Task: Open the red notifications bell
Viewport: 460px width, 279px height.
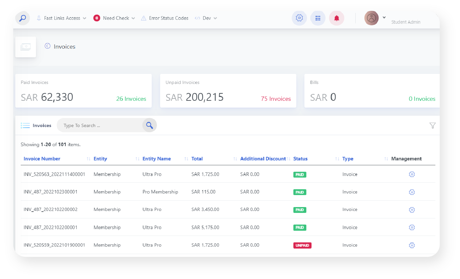Action: [x=336, y=18]
